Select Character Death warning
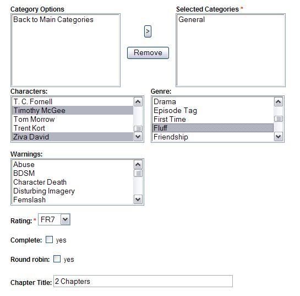This screenshot has width=300, height=296. point(73,182)
